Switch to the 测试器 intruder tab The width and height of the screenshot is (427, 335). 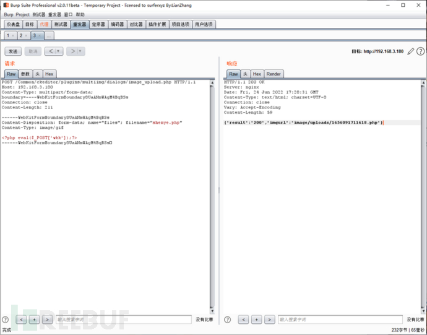point(61,25)
